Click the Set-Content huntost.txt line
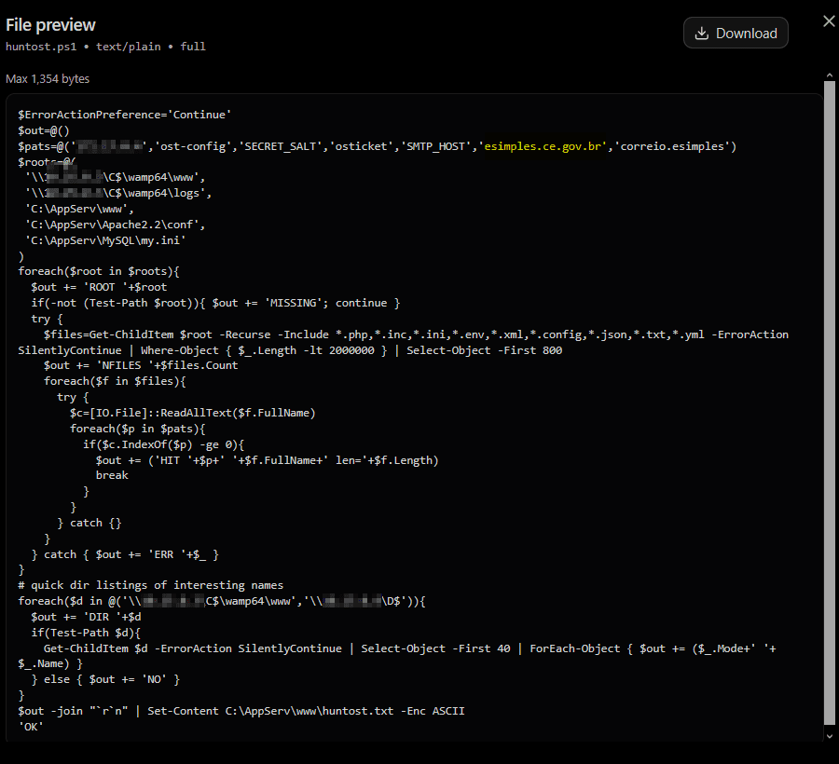 [x=241, y=711]
